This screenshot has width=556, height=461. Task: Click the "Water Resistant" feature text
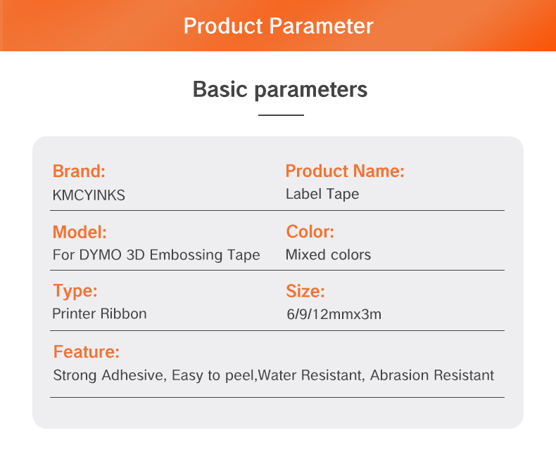point(310,375)
